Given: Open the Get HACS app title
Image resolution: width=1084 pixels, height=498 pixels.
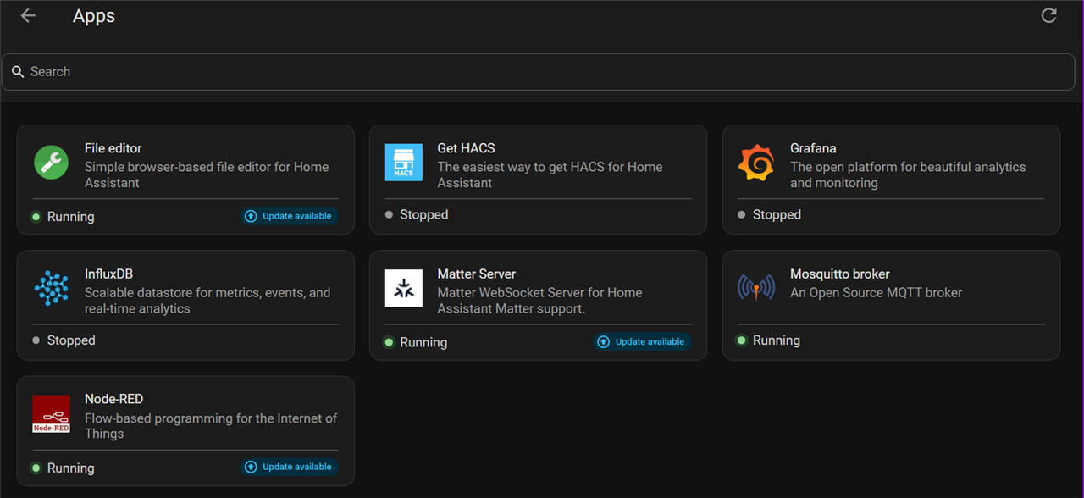Looking at the screenshot, I should pos(466,148).
